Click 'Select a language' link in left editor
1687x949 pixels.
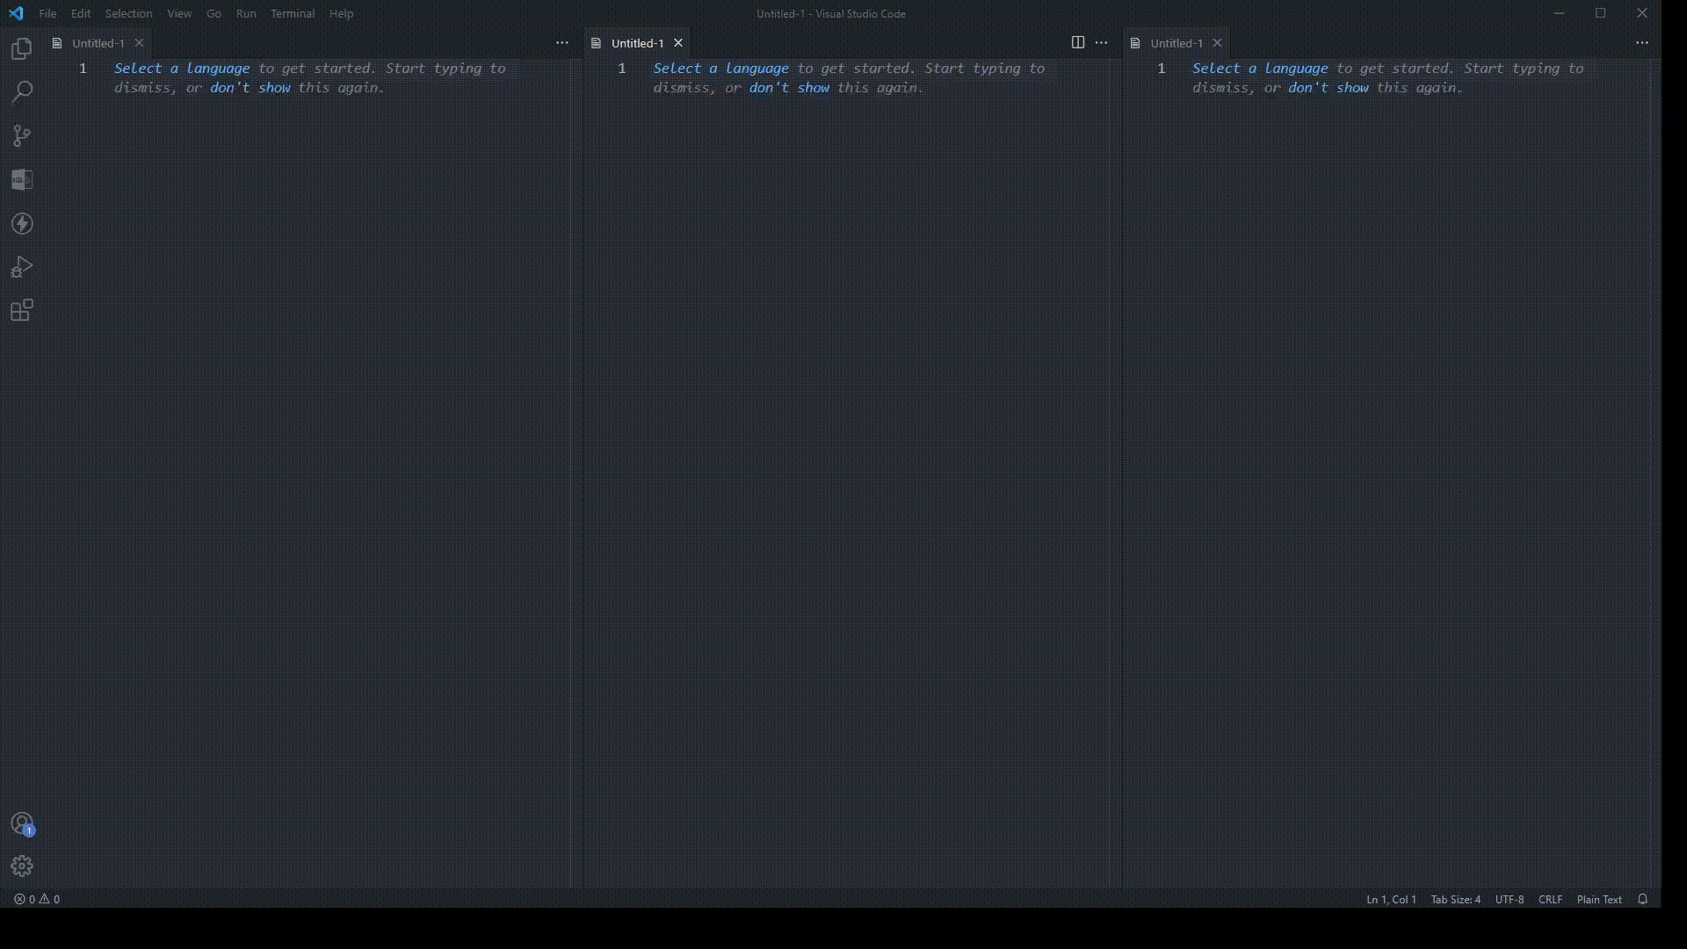click(x=182, y=69)
